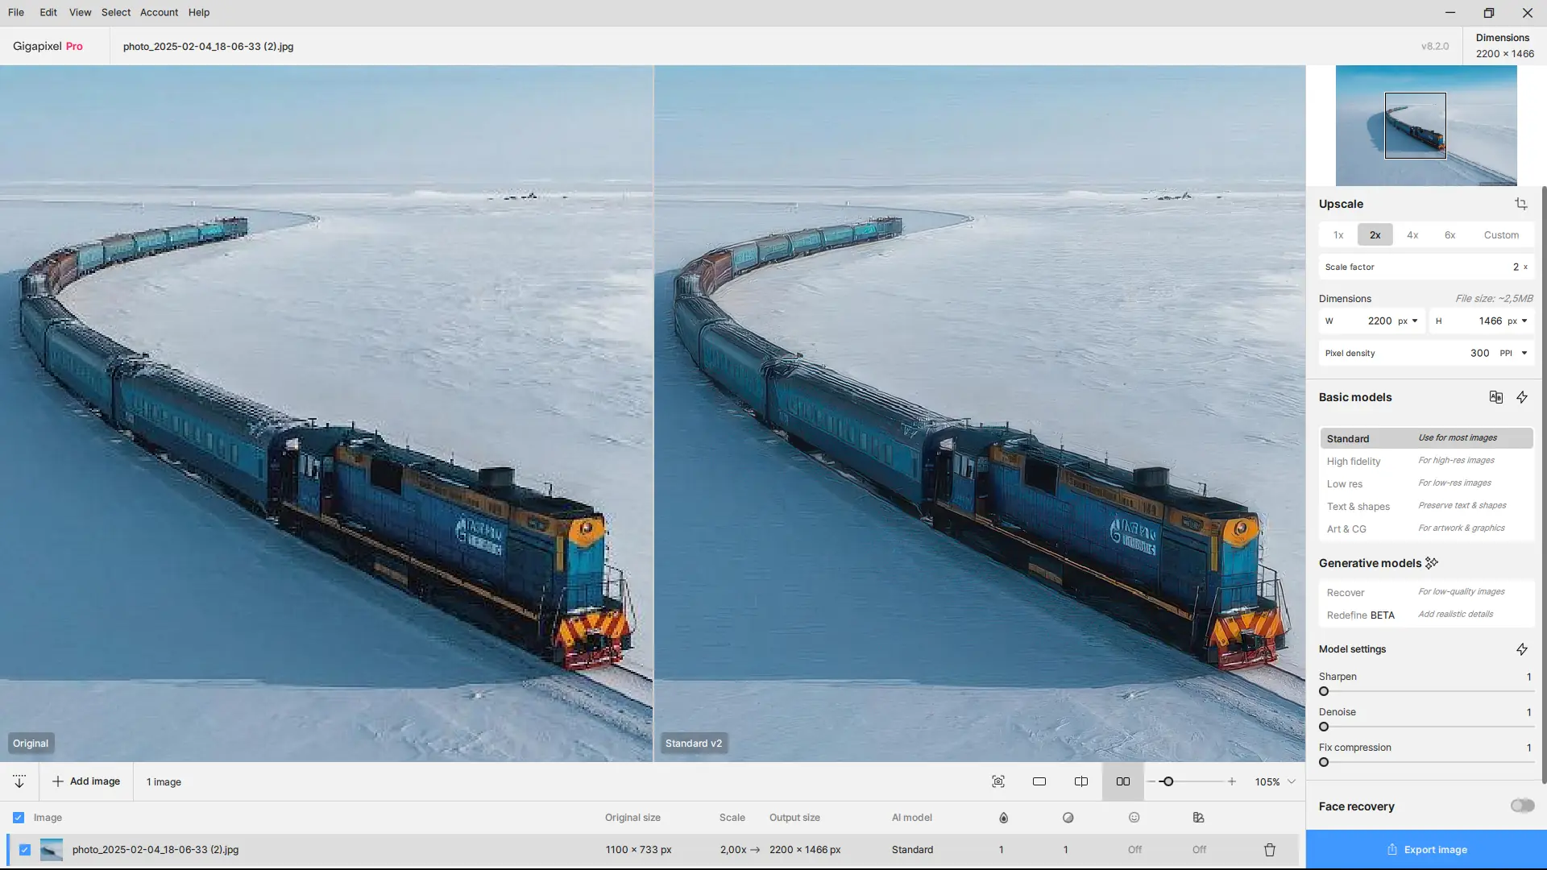Screen dimensions: 1547x870
Task: Open the Select menu
Action: click(x=115, y=12)
